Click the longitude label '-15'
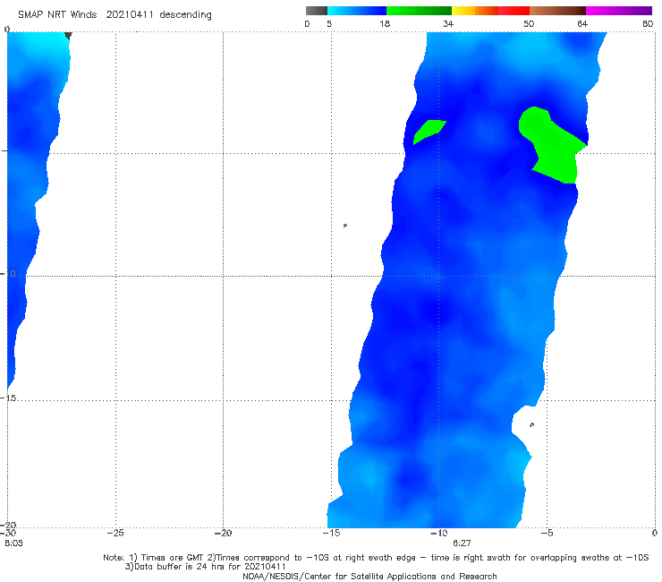The height and width of the screenshot is (582, 662). (331, 533)
